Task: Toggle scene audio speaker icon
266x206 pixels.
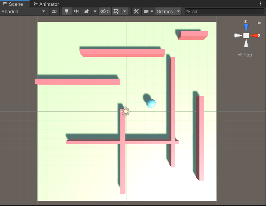Action: [x=77, y=11]
